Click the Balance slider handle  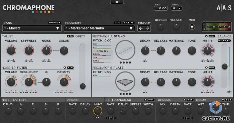pyautogui.click(x=225, y=67)
